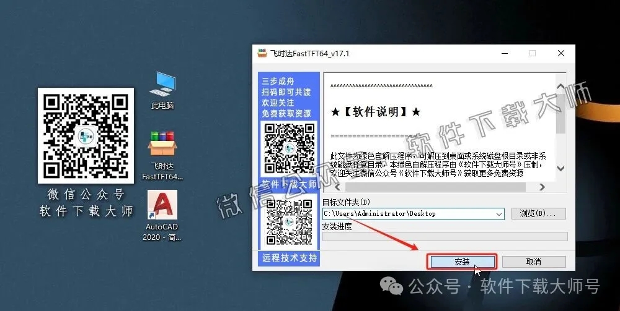Viewport: 620px width, 311px height.
Task: Click the text pane's scroll up arrow
Action: (x=560, y=87)
